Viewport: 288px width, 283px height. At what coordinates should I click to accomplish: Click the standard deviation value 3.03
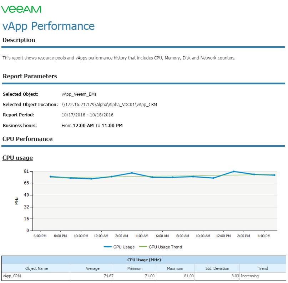pos(235,276)
